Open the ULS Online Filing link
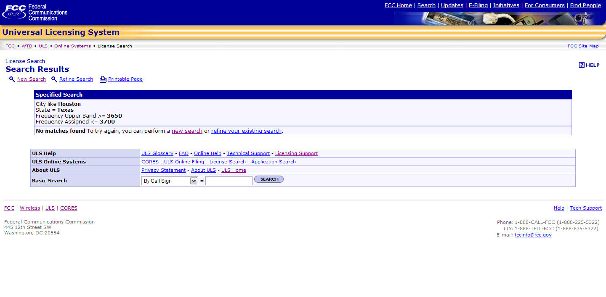 (x=184, y=162)
